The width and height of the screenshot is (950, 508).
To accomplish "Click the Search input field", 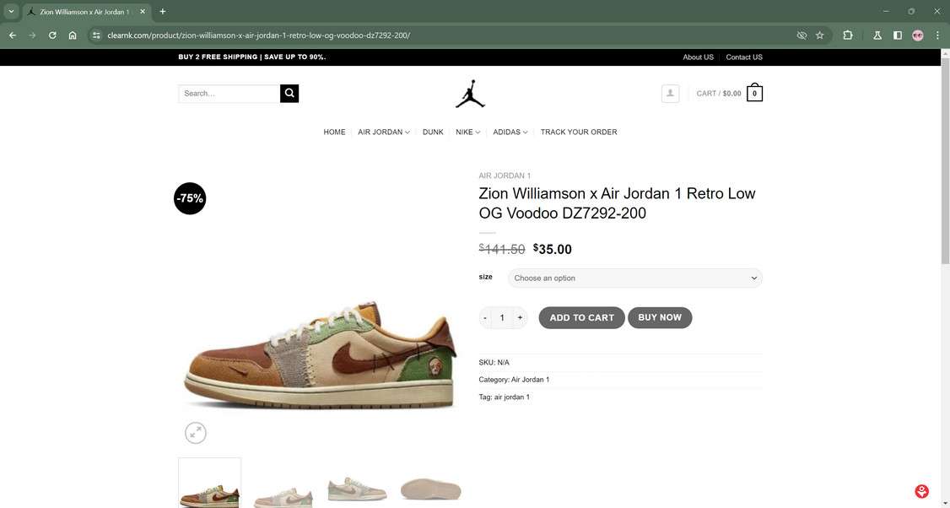I will click(229, 94).
